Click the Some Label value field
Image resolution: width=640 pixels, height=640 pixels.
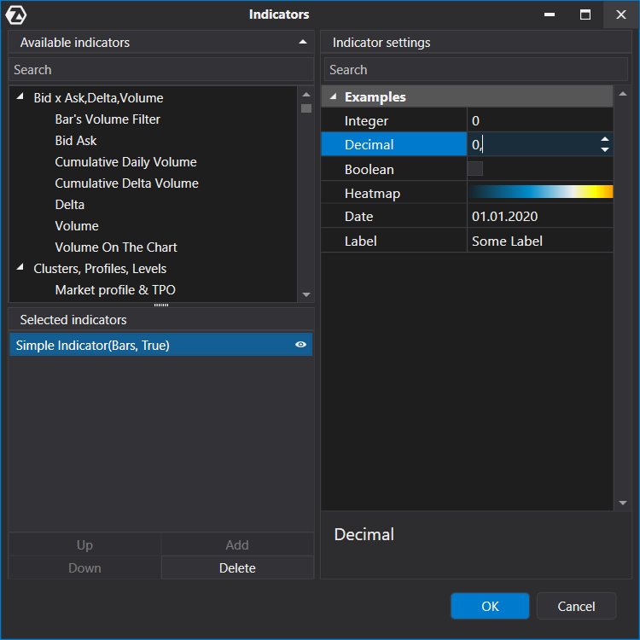540,241
